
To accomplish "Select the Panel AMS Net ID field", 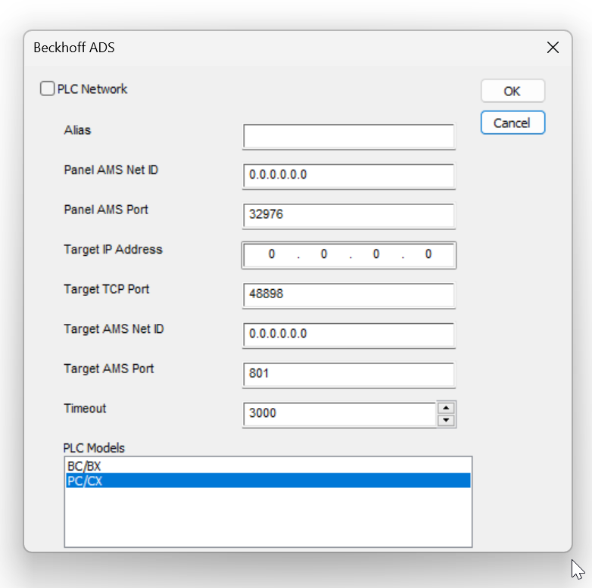I will (x=348, y=176).
